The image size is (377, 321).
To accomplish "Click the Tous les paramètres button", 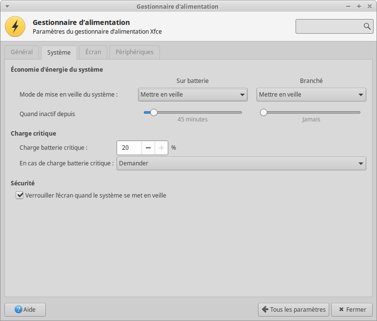I will (293, 309).
